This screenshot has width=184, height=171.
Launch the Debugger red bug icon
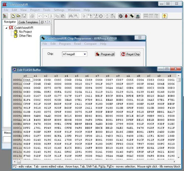[x=126, y=16]
